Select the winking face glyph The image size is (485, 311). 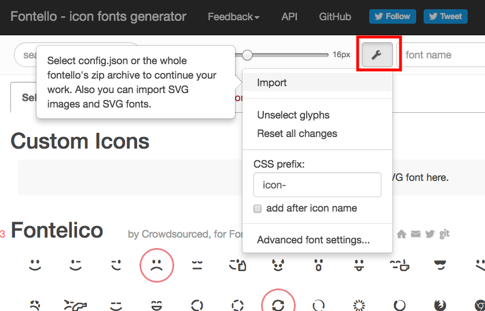pyautogui.click(x=75, y=265)
